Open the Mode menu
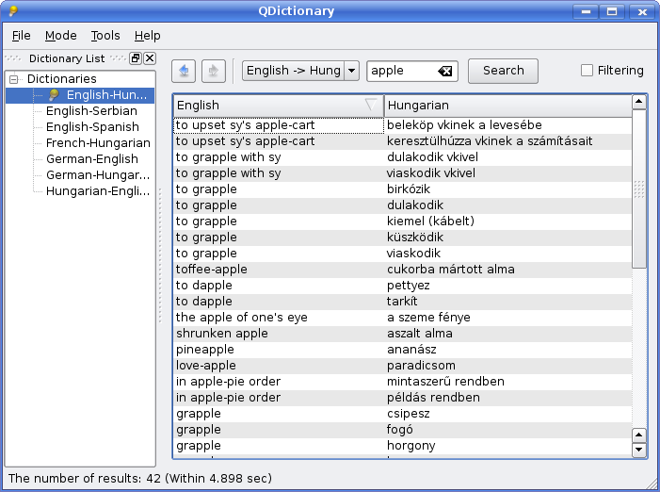Screen dimensions: 660x492 (x=61, y=36)
